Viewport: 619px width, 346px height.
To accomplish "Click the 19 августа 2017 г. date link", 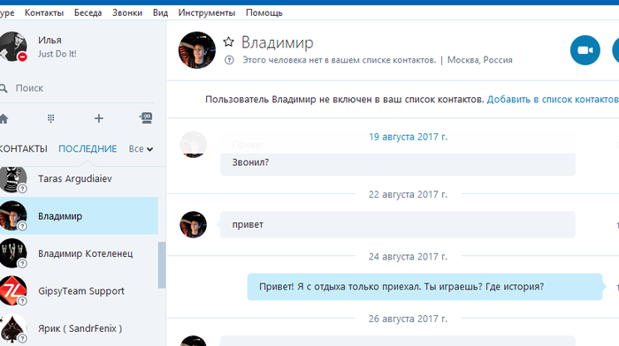I will point(409,137).
